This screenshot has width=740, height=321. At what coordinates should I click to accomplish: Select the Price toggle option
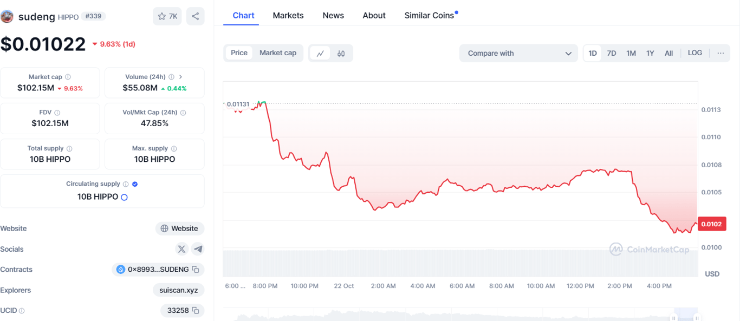point(239,53)
